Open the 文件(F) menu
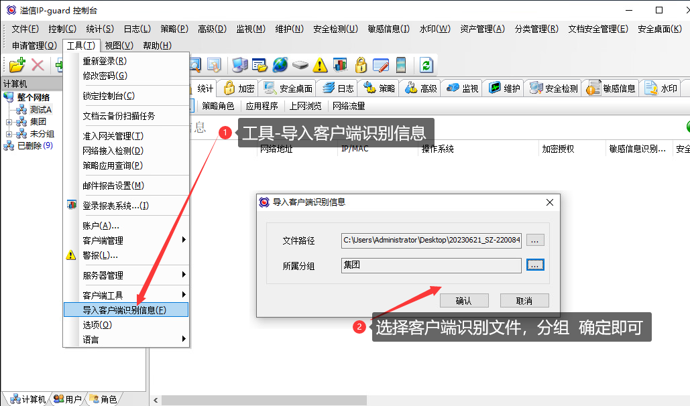This screenshot has width=690, height=406. [25, 29]
